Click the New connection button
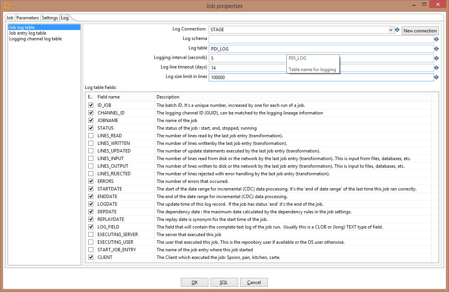 420,30
